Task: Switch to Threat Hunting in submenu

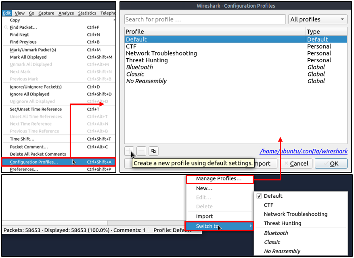Action: click(301, 223)
